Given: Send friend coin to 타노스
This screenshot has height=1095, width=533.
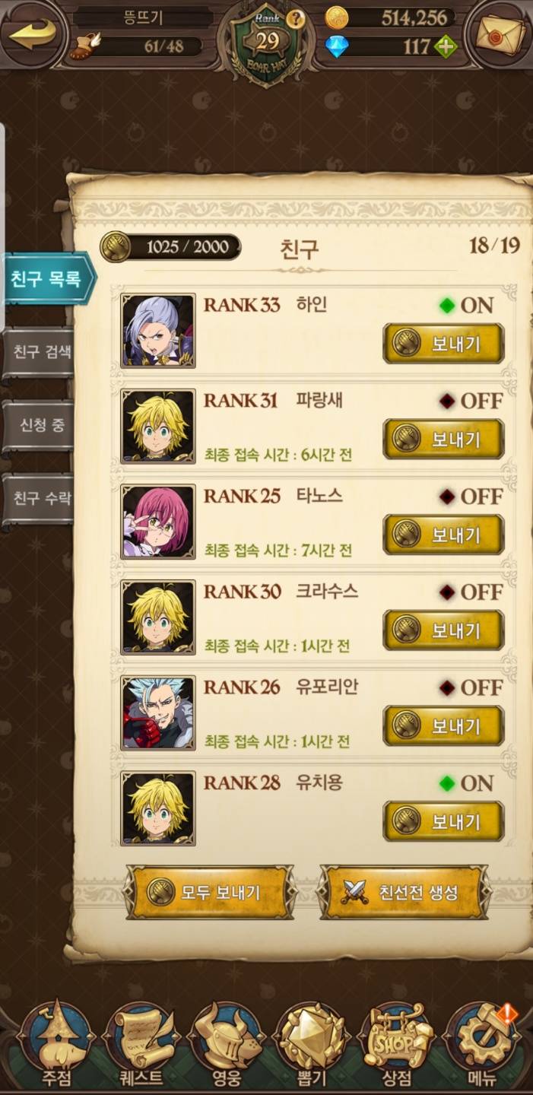Looking at the screenshot, I should [x=443, y=535].
